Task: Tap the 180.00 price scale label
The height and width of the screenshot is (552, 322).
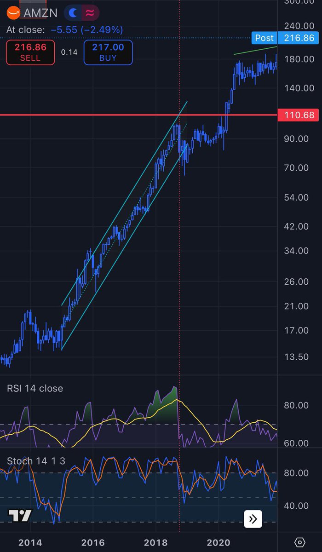Action: click(x=299, y=59)
